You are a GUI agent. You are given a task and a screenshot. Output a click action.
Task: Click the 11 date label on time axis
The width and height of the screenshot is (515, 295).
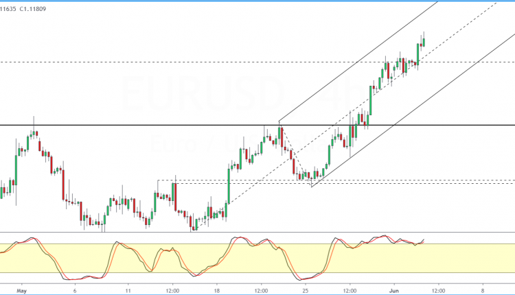point(128,291)
